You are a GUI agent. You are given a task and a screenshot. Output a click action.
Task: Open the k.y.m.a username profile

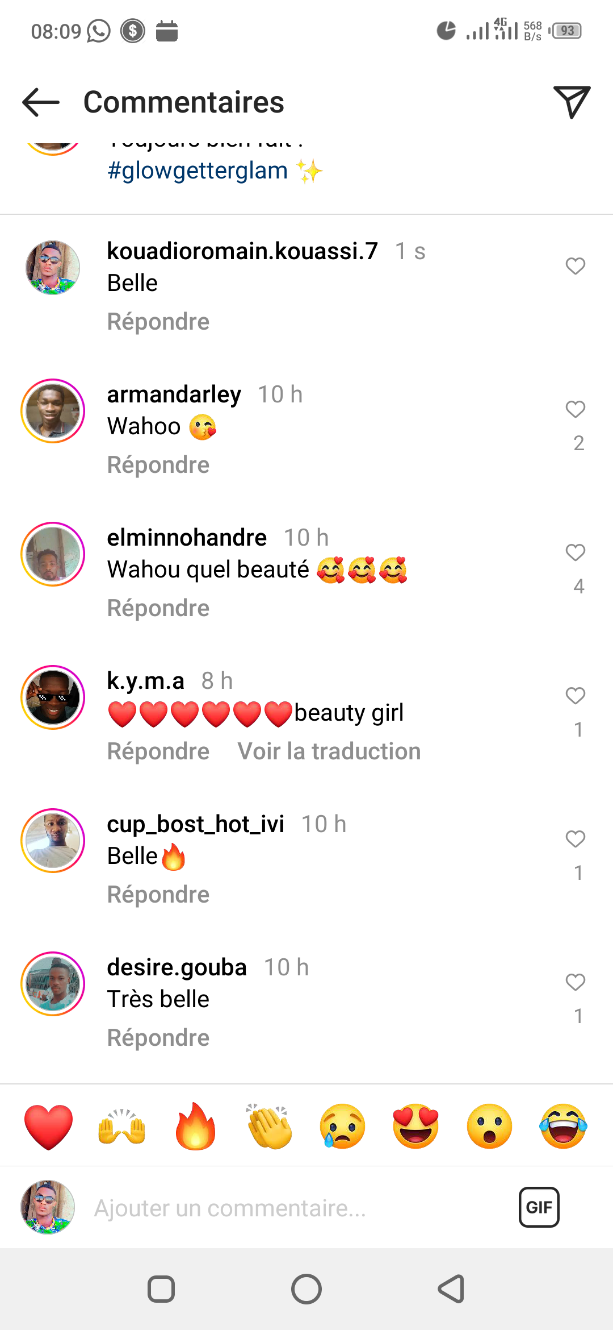coord(146,681)
